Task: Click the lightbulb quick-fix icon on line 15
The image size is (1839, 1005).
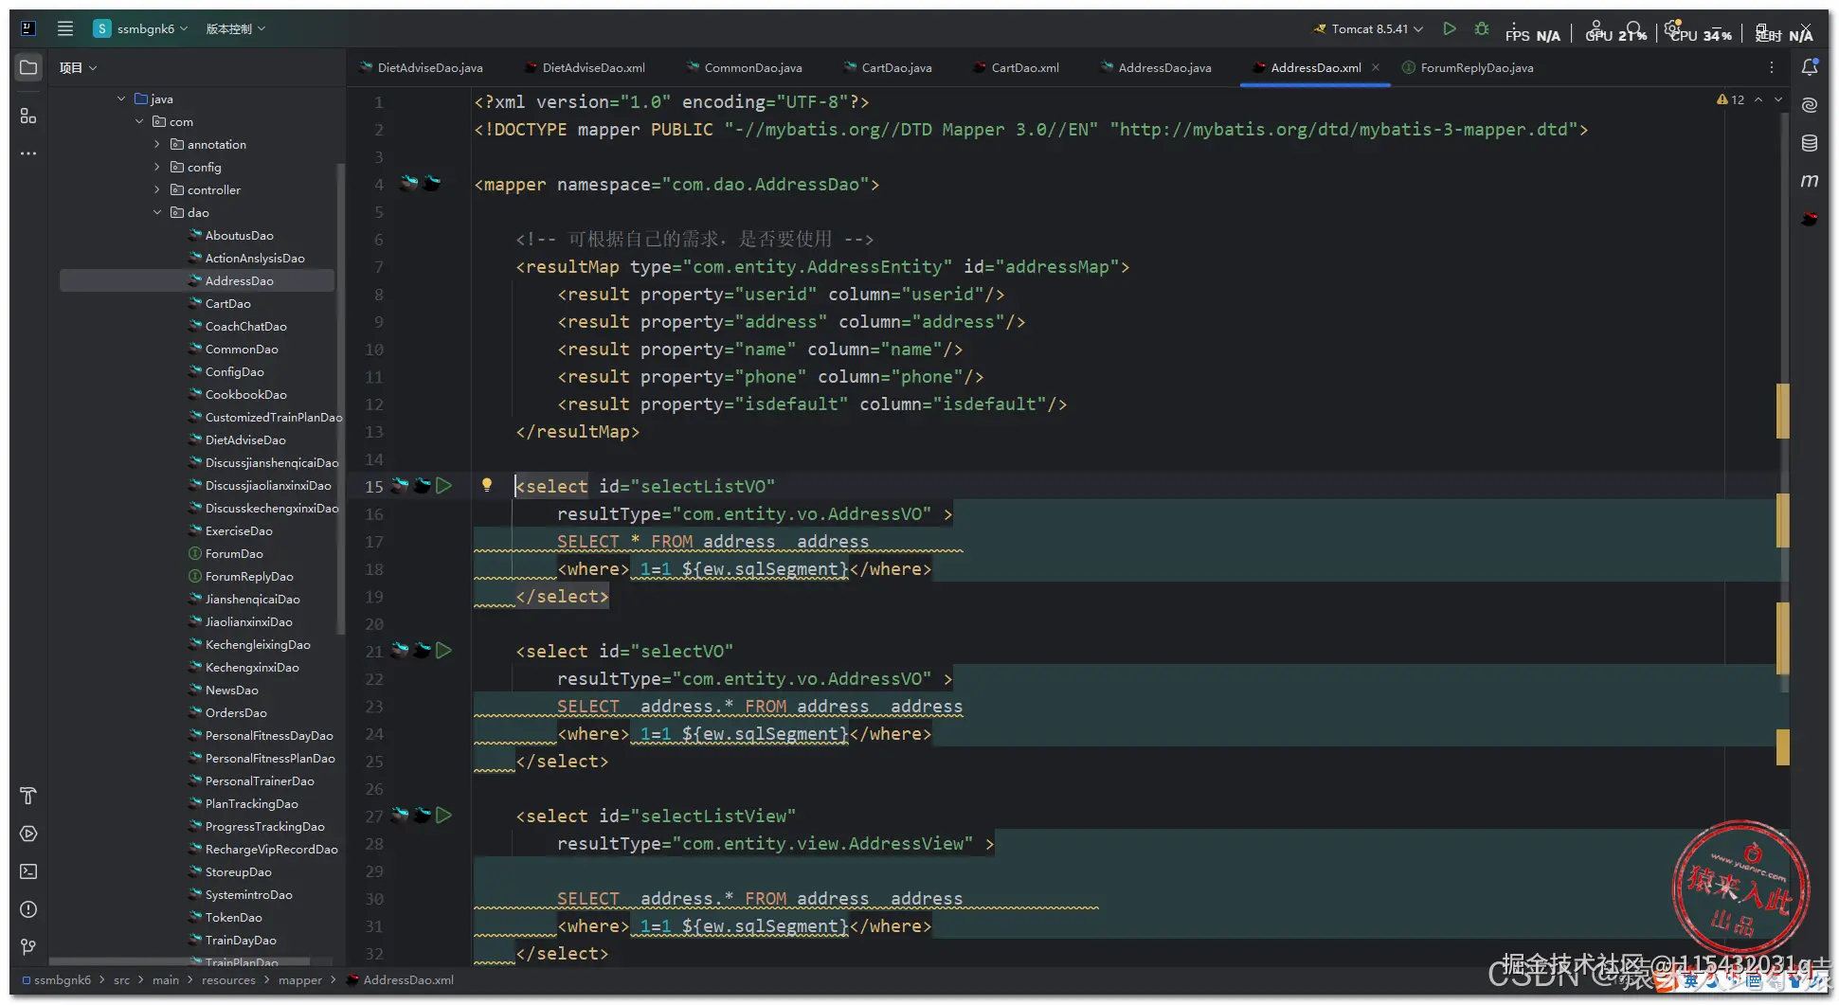Action: (487, 485)
